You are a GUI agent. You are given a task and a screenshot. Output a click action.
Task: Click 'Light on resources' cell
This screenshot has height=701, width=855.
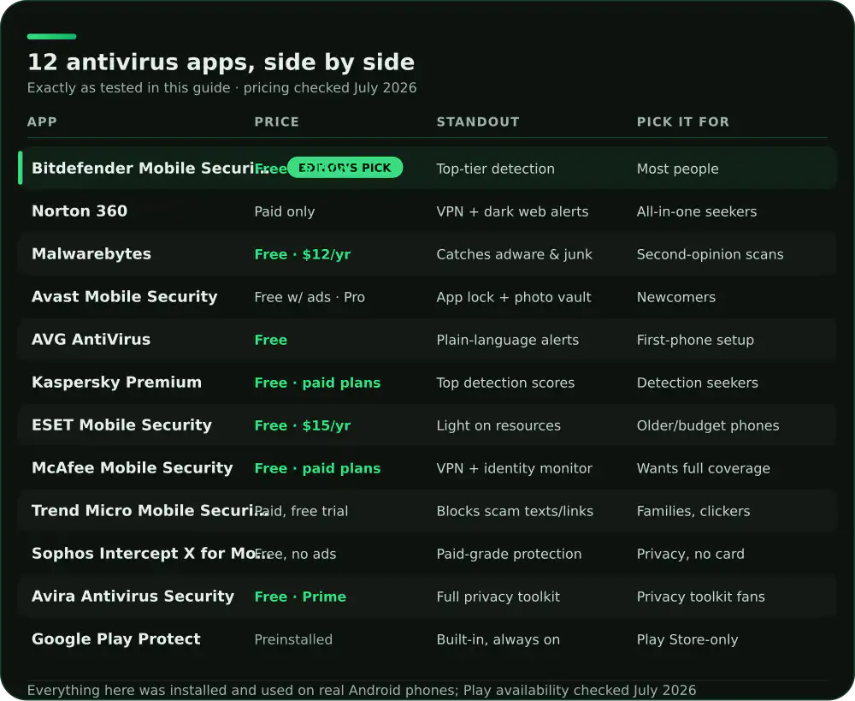499,425
